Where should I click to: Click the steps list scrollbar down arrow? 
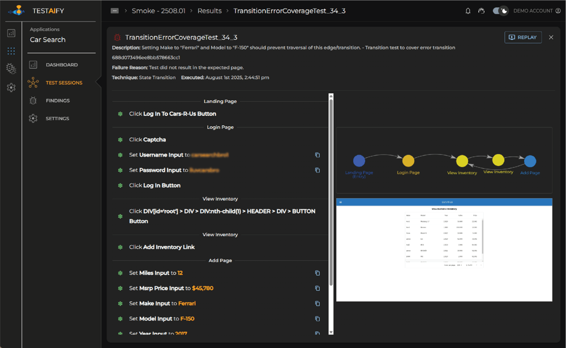[331, 332]
